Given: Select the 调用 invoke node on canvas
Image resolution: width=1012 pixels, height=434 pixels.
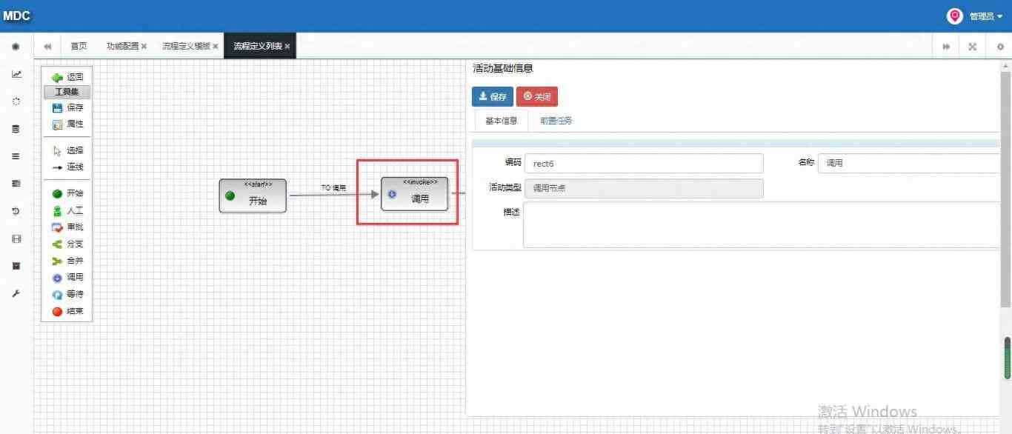Looking at the screenshot, I should 415,194.
